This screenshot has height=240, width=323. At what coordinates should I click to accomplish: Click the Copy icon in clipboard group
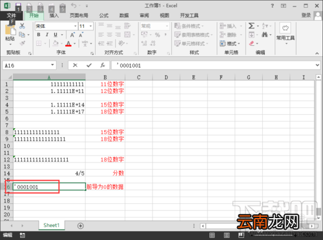pos(22,34)
